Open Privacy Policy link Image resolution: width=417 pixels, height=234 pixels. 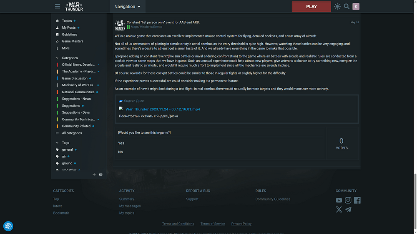coord(241,224)
